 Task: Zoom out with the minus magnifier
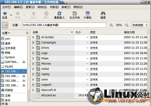pos(111,25)
